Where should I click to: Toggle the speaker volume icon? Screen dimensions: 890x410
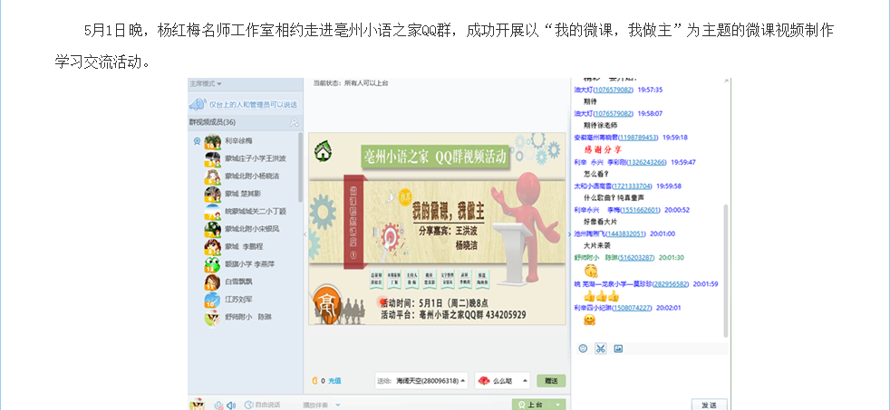[231, 405]
